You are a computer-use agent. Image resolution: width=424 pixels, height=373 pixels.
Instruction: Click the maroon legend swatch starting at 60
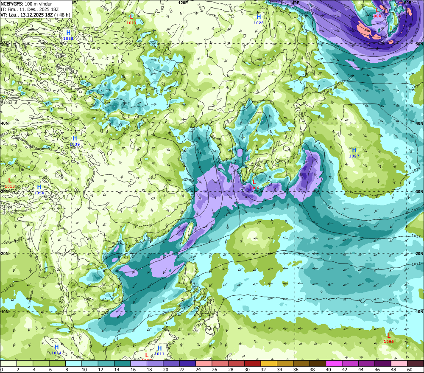(x=416, y=364)
